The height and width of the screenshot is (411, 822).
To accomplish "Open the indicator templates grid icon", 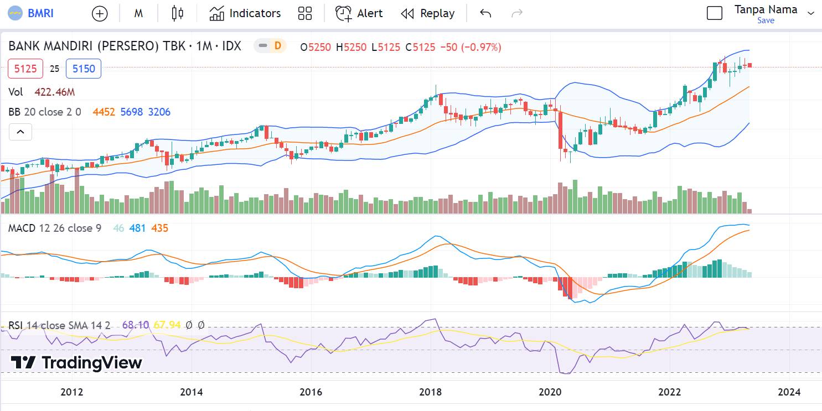I will [x=305, y=13].
